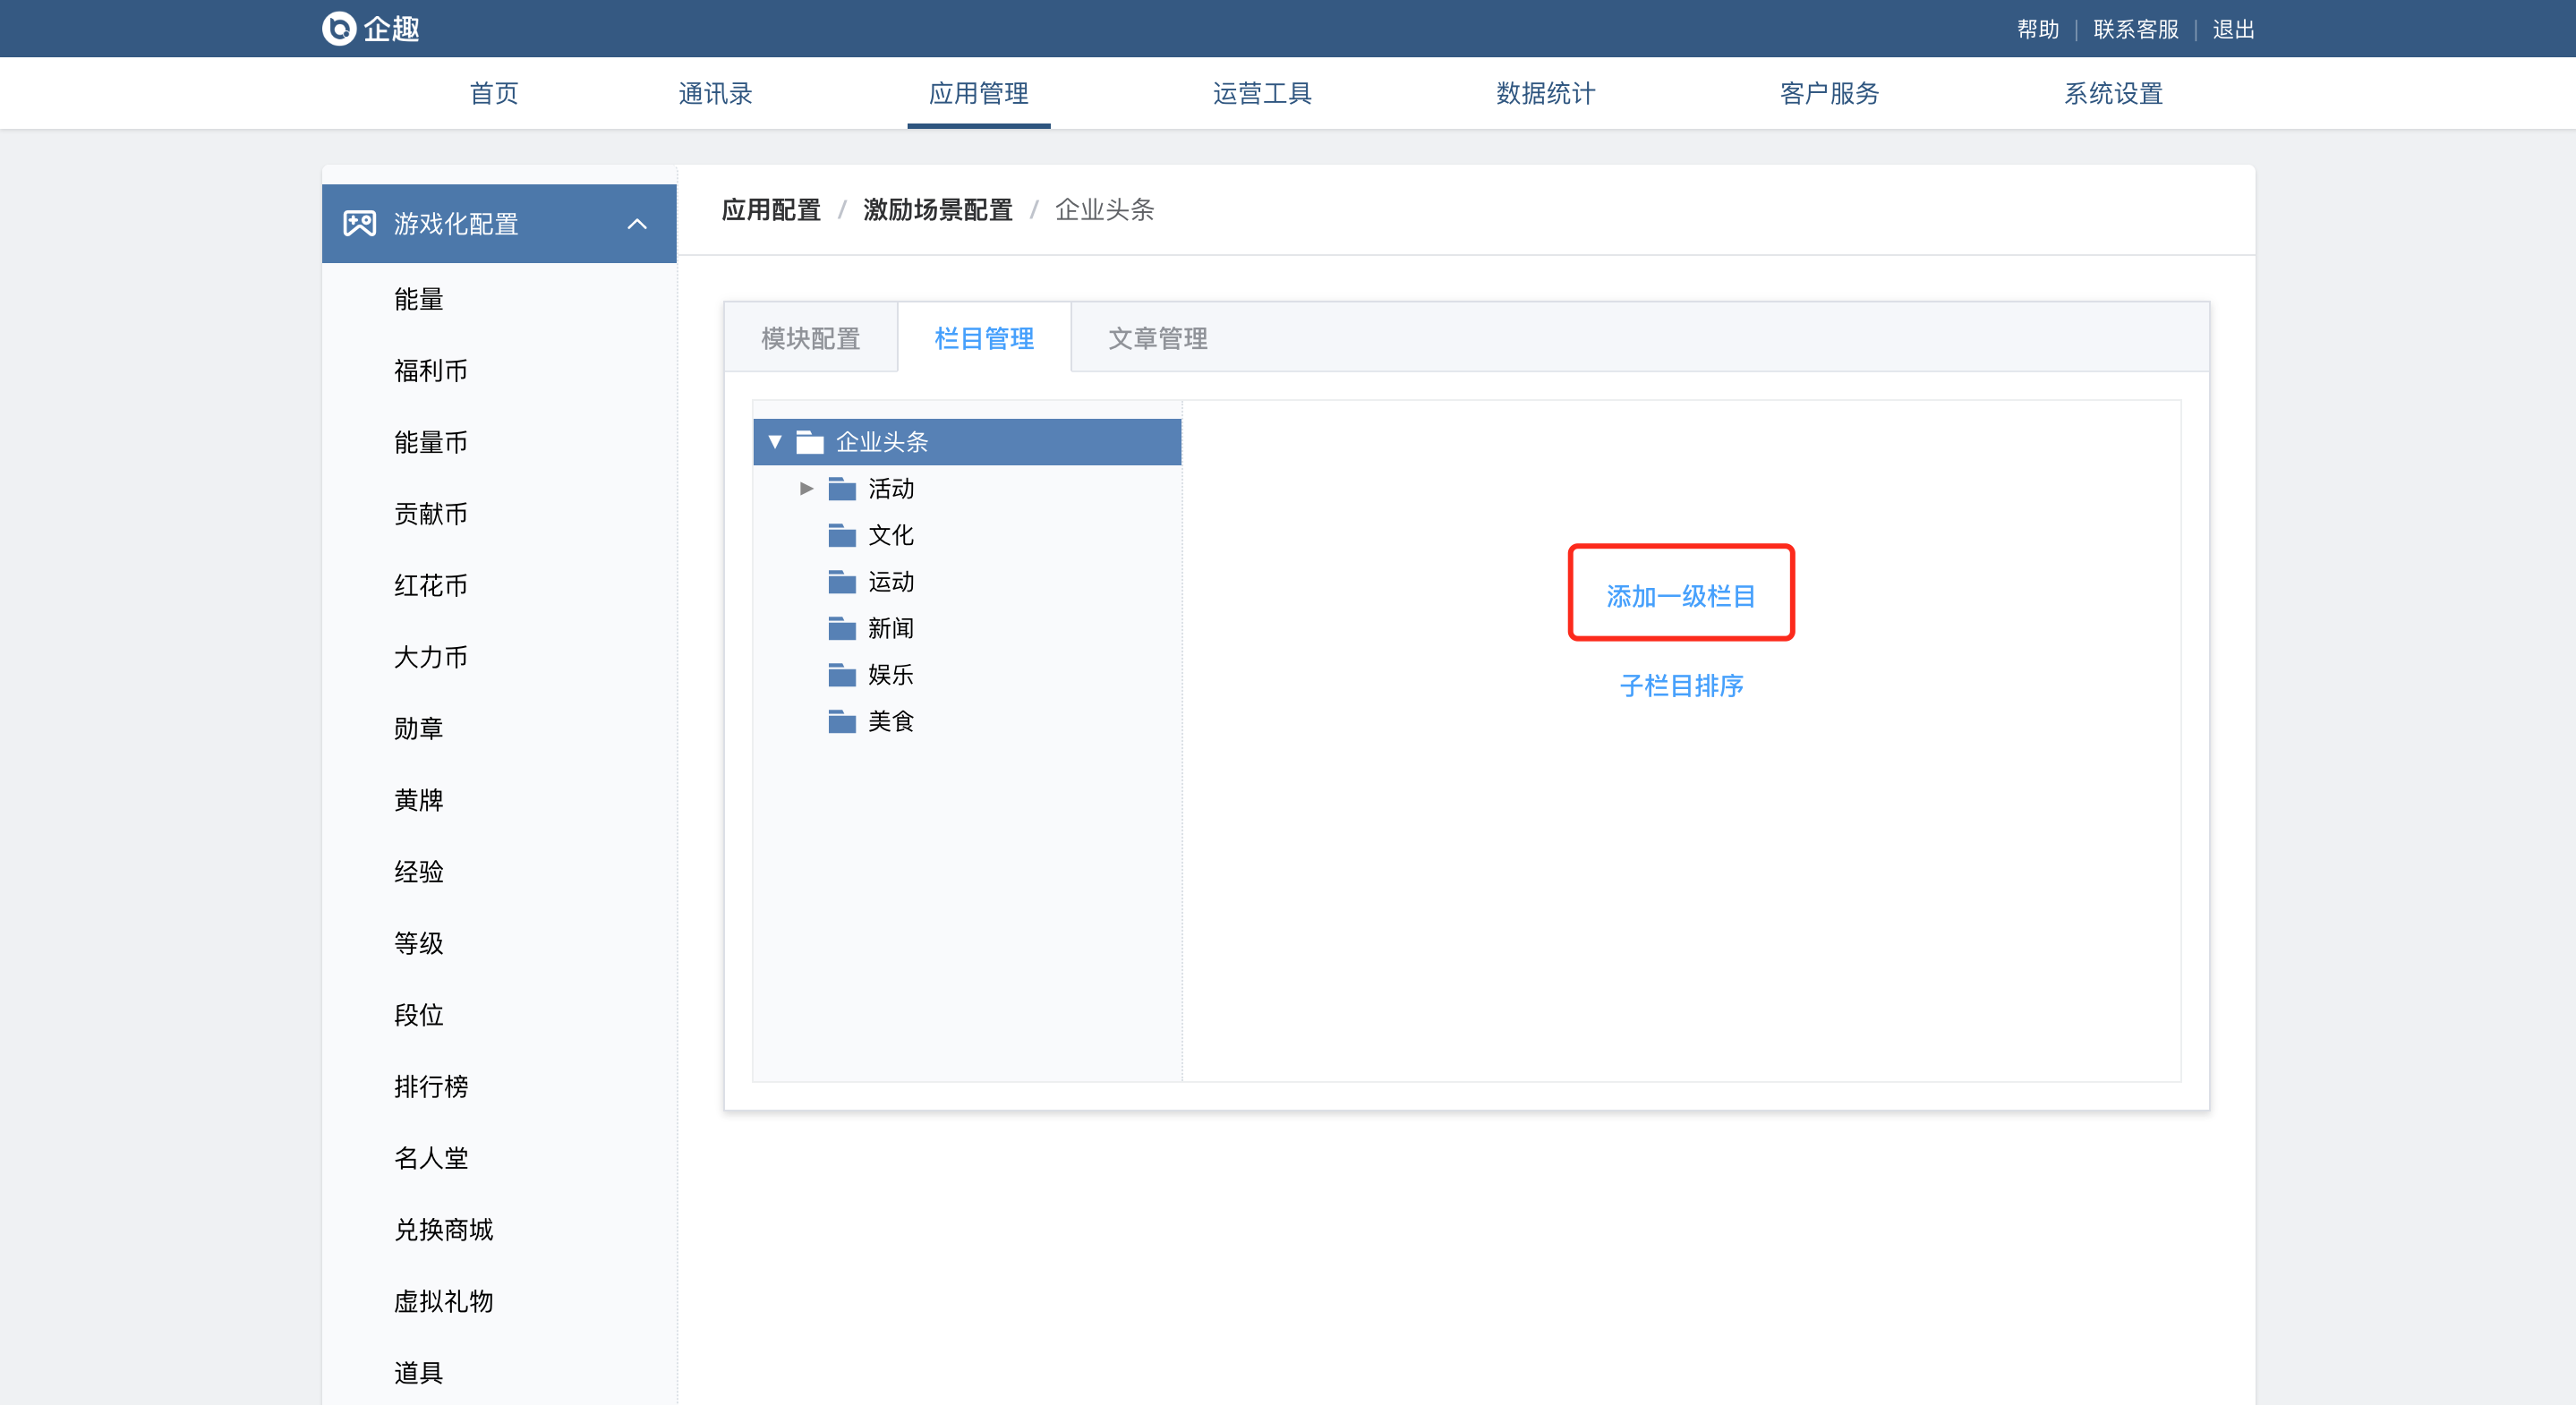
Task: Click the 添加一级栏目 link
Action: [x=1681, y=596]
